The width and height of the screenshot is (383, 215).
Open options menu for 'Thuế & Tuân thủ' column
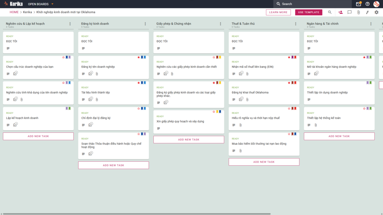295,24
